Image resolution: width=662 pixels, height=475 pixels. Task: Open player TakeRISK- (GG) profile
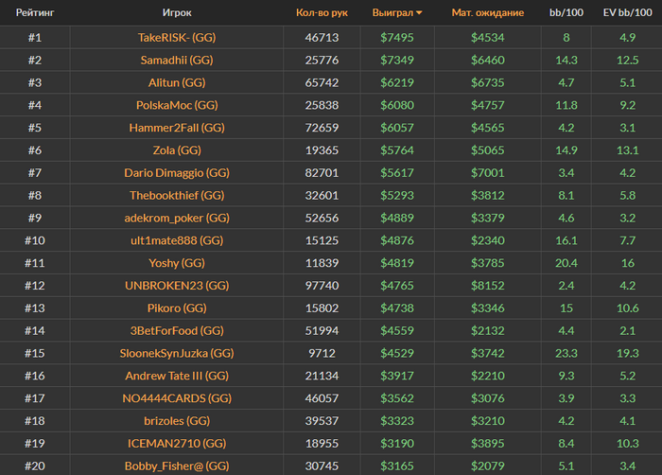click(x=177, y=38)
